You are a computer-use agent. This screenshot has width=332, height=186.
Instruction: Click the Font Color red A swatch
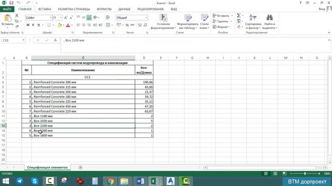coord(68,25)
